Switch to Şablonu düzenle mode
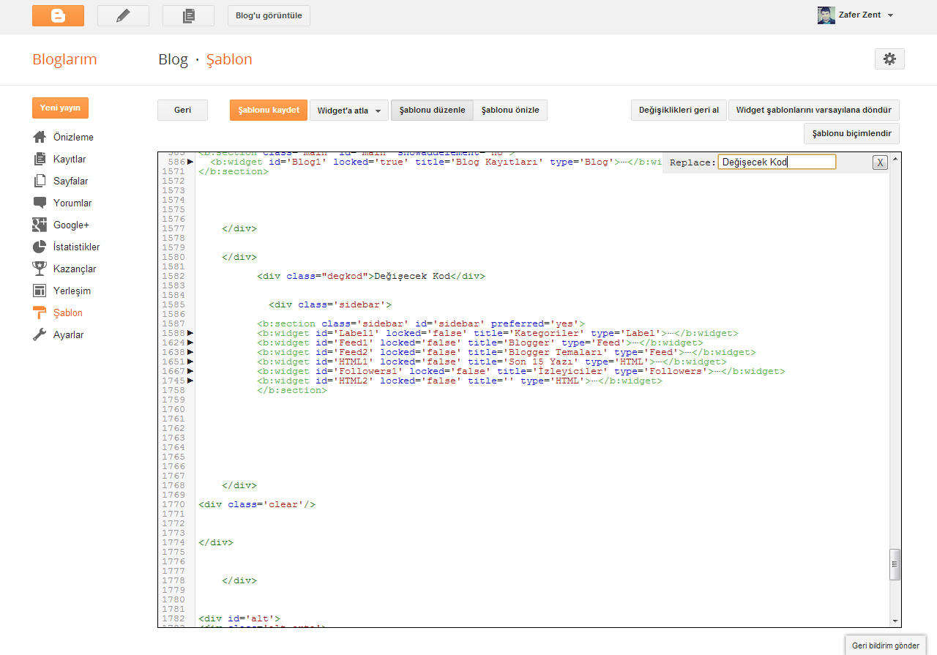Image resolution: width=937 pixels, height=655 pixels. [x=432, y=111]
